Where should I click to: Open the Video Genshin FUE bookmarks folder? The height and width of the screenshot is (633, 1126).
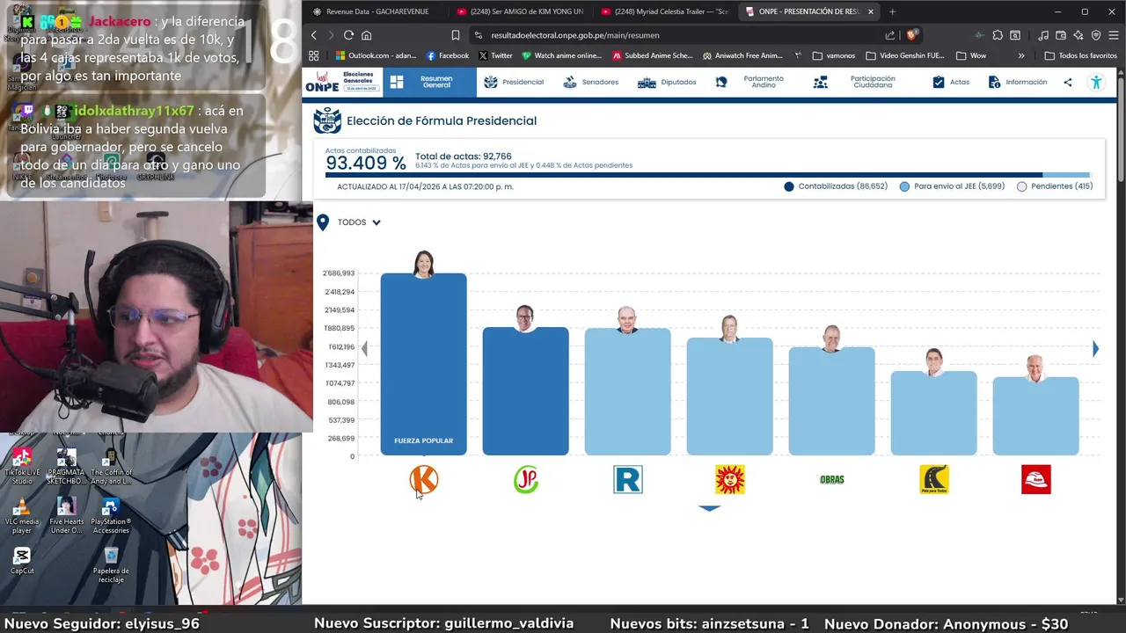905,55
